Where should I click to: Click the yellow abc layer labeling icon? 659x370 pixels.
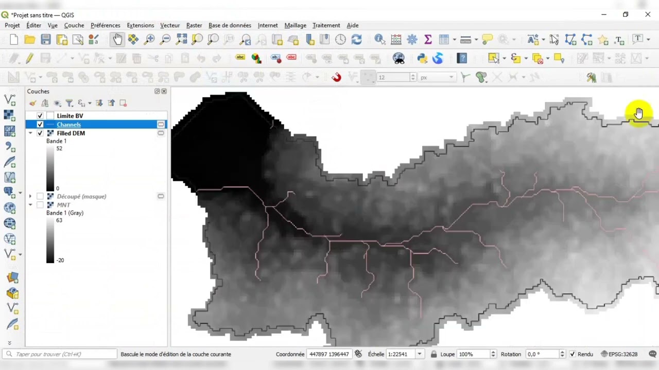coord(240,58)
